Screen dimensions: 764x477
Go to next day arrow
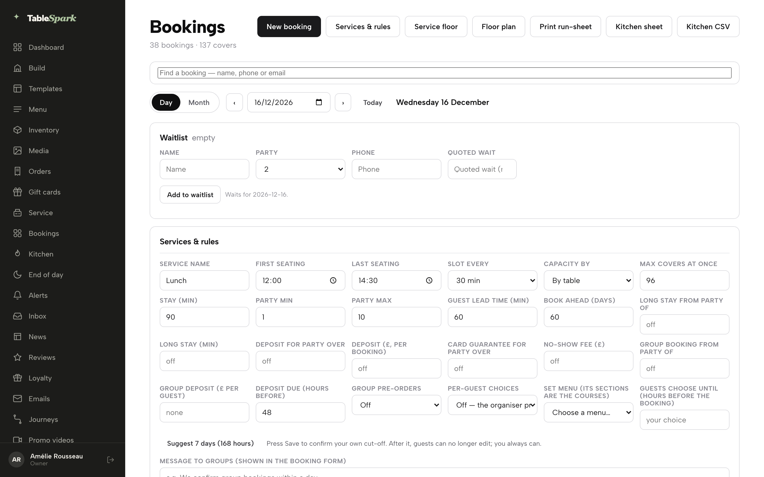(x=343, y=103)
